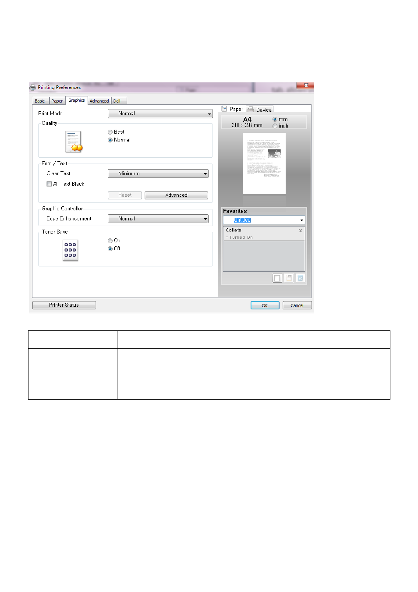Viewport: 418px width, 592px height.
Task: Click the page preview thumbnail
Action: click(x=264, y=163)
